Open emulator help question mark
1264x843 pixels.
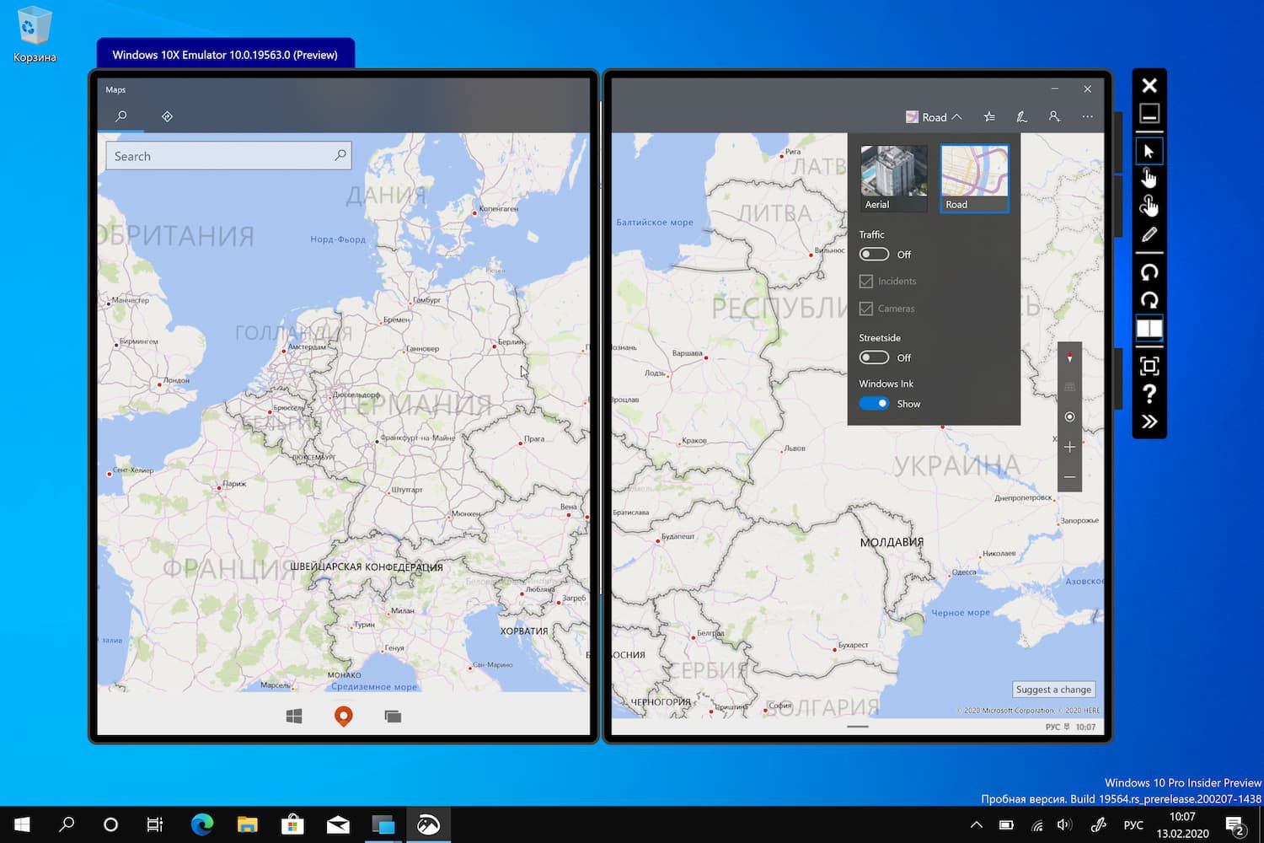[x=1149, y=394]
